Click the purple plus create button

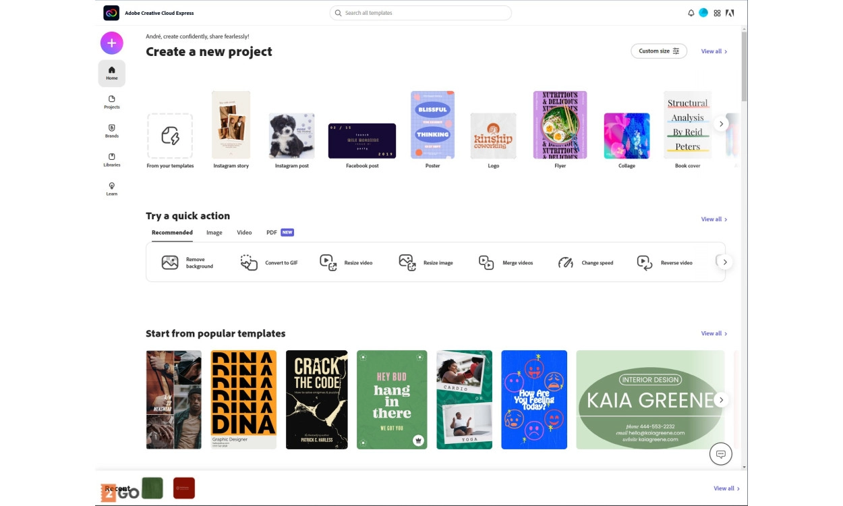coord(111,43)
